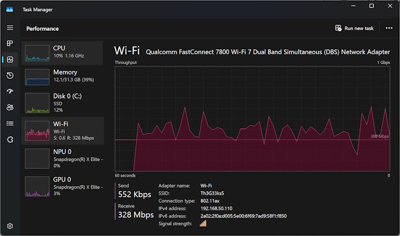
Task: Click the Throughput graph label
Action: click(125, 62)
